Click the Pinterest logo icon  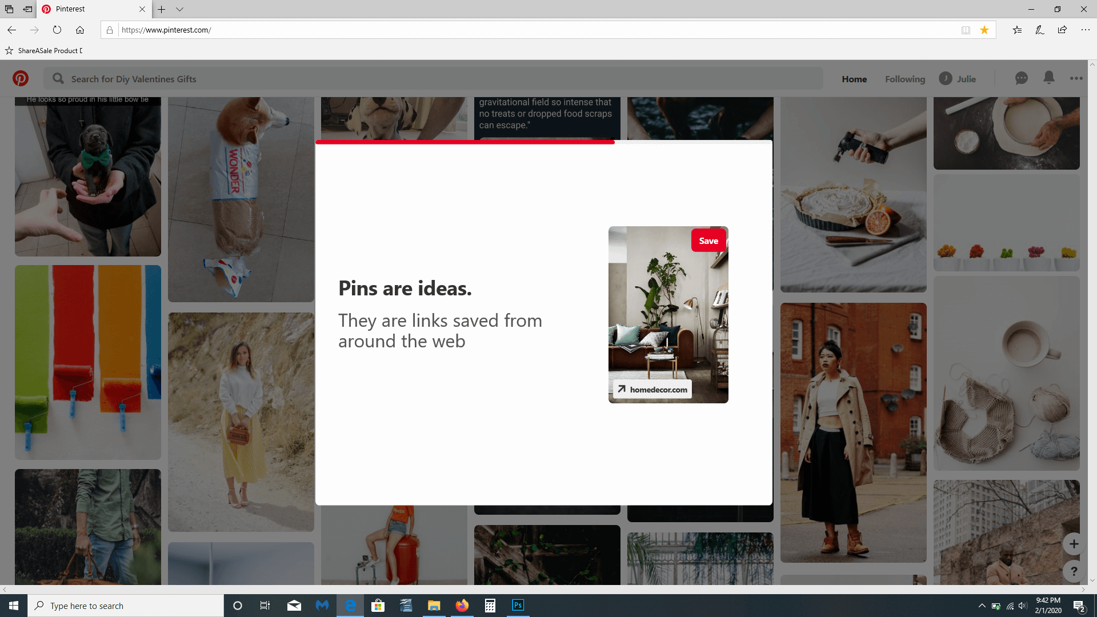tap(21, 78)
